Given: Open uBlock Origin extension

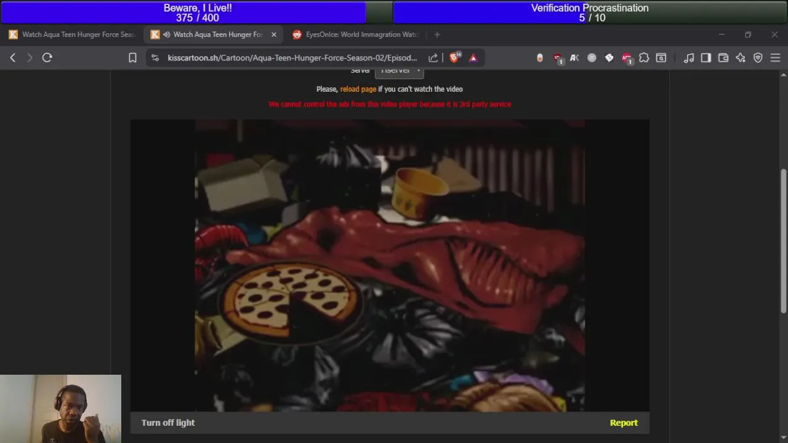Looking at the screenshot, I should [557, 58].
